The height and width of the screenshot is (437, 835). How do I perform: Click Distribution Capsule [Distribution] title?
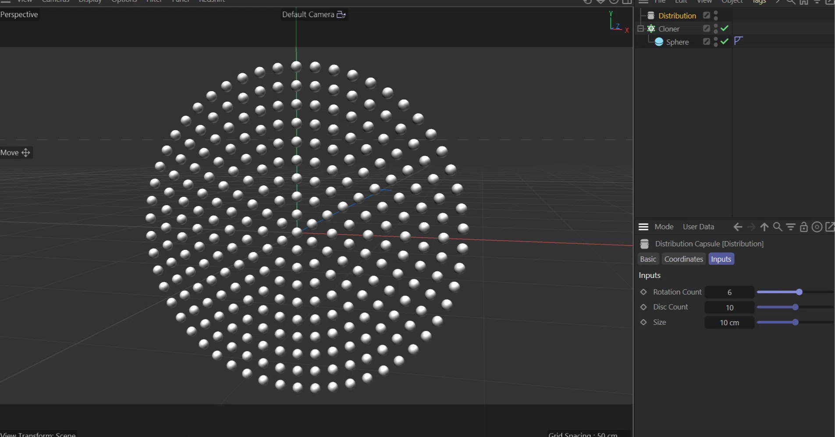coord(709,244)
